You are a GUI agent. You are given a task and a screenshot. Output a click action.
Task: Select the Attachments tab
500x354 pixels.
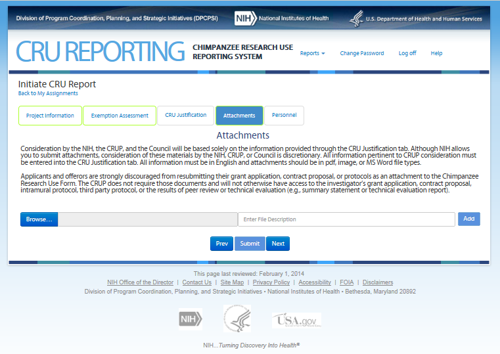click(x=239, y=116)
